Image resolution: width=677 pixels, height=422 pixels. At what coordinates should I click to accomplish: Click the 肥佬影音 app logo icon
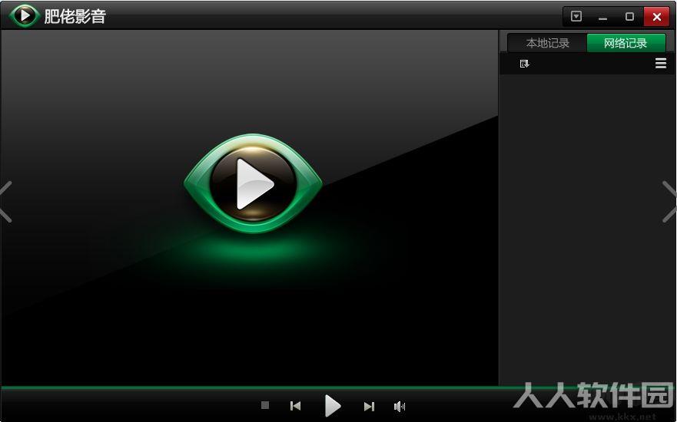pyautogui.click(x=25, y=15)
